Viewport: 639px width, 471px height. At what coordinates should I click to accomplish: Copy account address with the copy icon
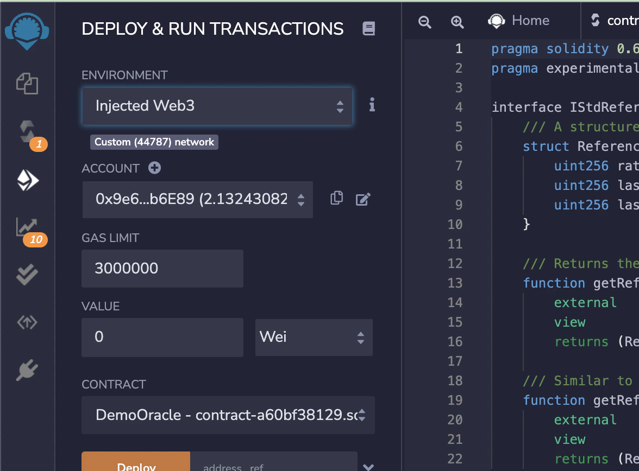337,198
